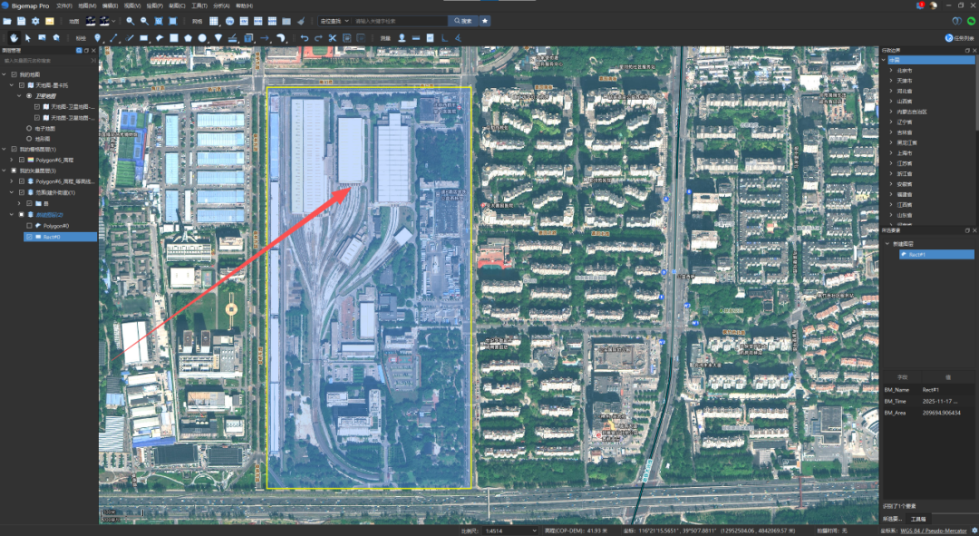The width and height of the screenshot is (979, 536).
Task: Click the green WeChat icon
Action: tap(971, 21)
